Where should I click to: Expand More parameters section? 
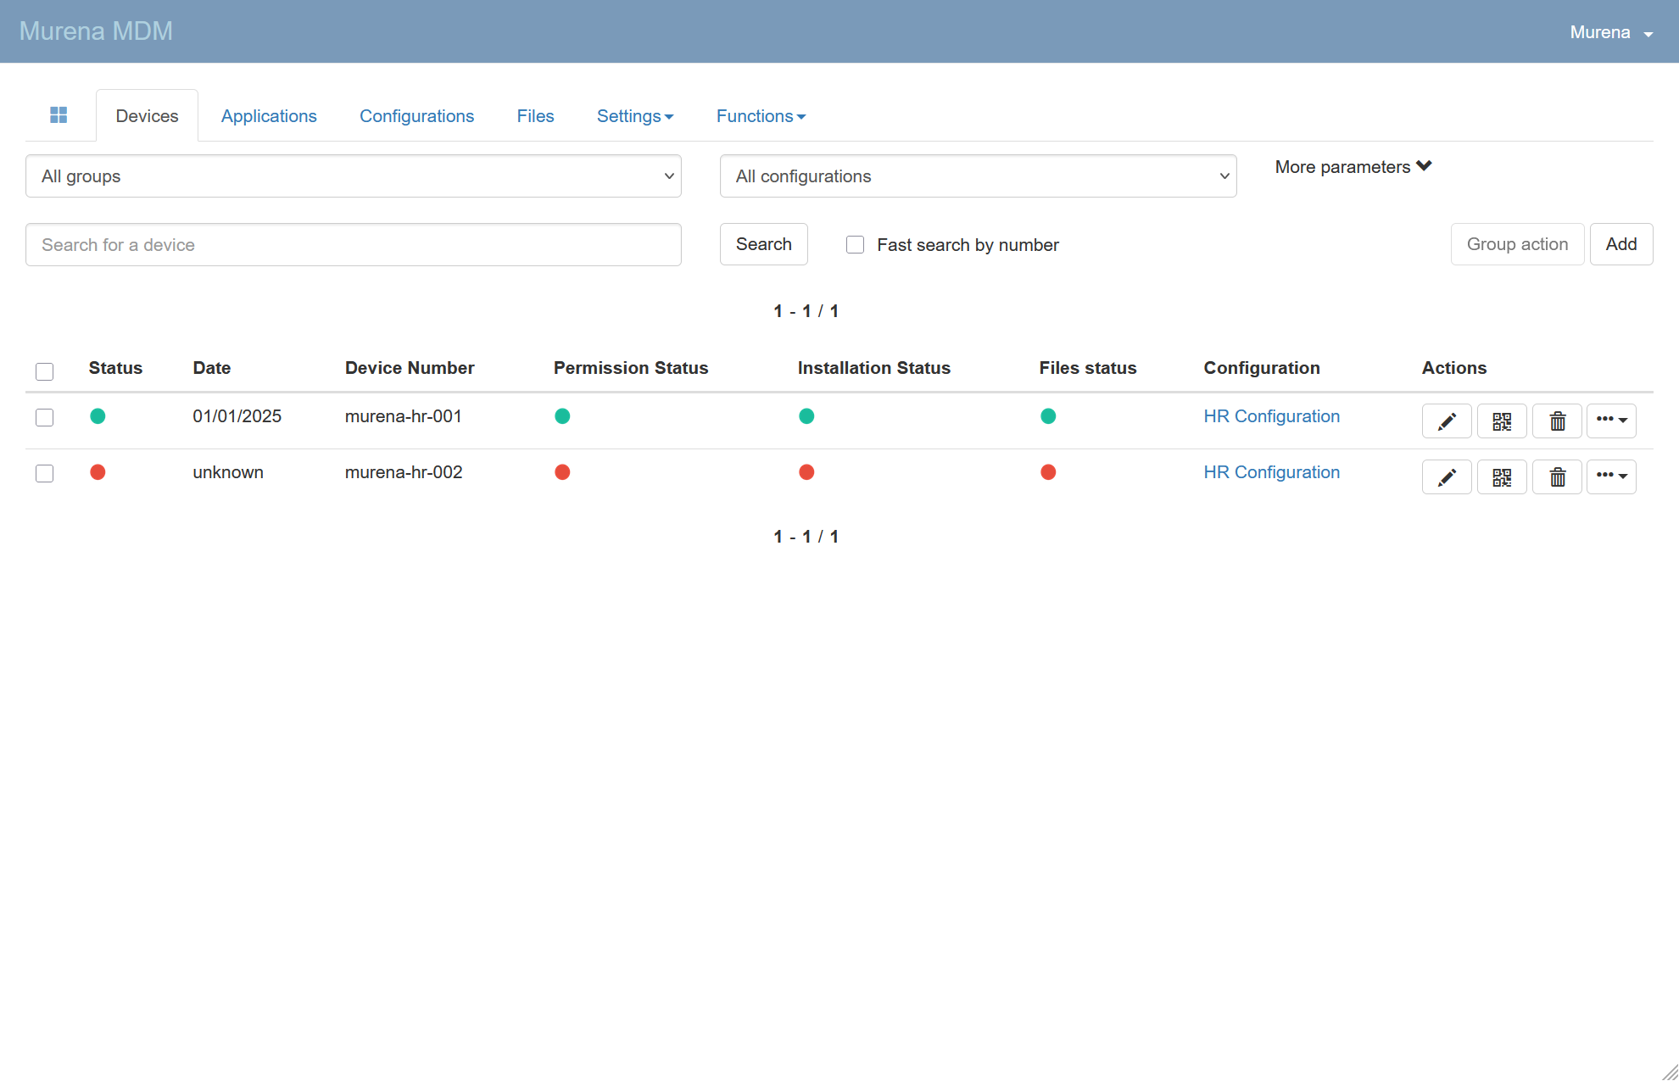click(x=1353, y=167)
